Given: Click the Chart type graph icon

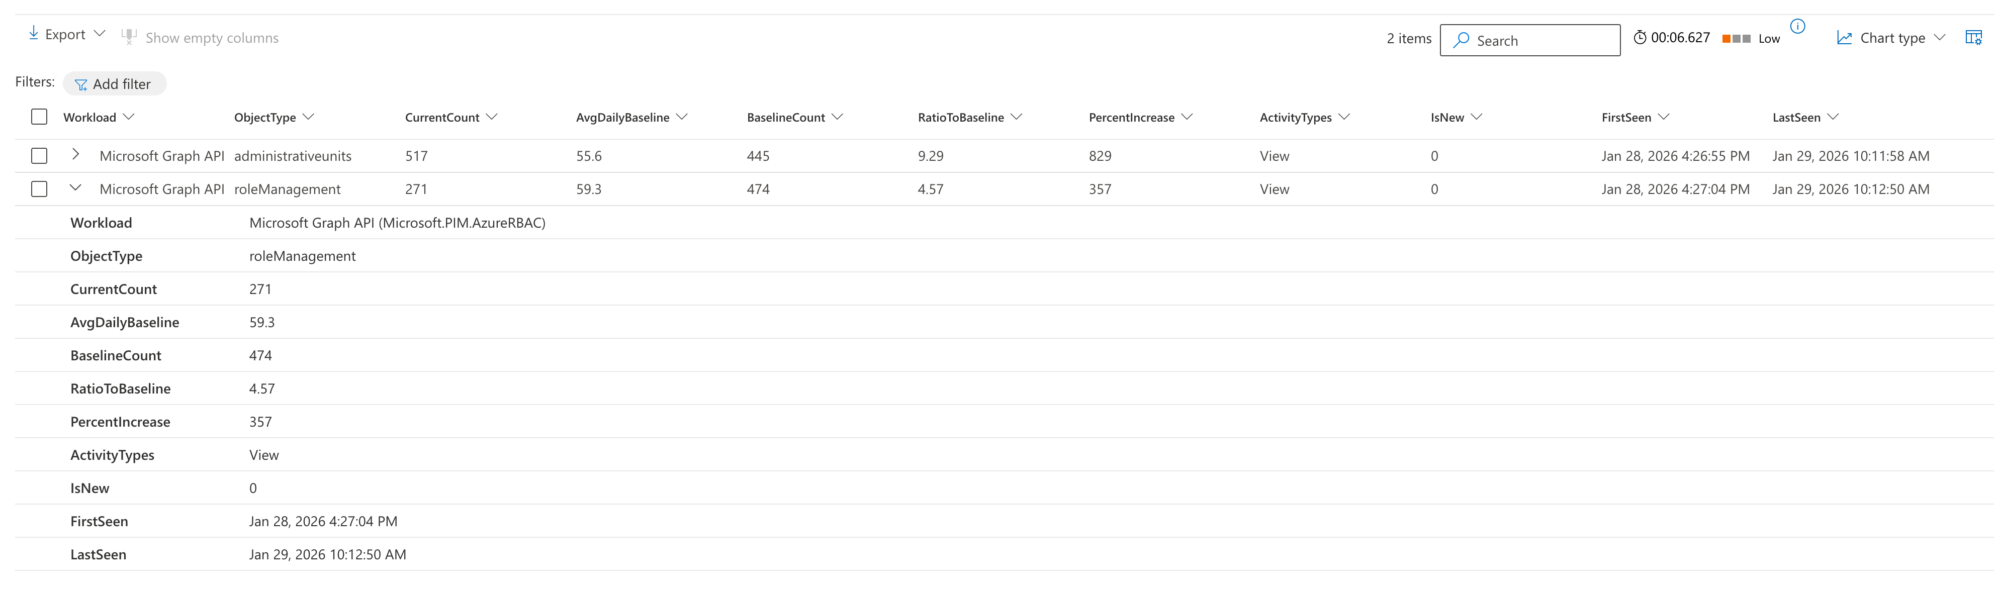Looking at the screenshot, I should click(1844, 38).
